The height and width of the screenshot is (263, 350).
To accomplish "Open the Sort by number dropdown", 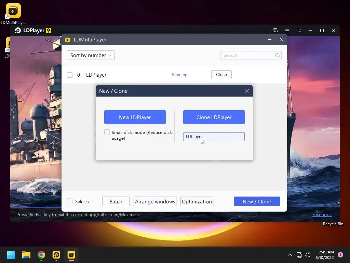I will click(x=91, y=55).
